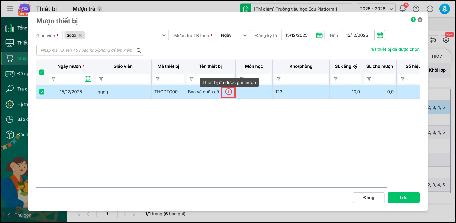Expand the Giáo viên dropdown
Screen dimensions: 456x223
(x=164, y=35)
